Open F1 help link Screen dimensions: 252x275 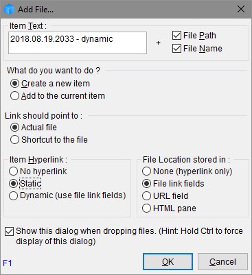(8, 263)
